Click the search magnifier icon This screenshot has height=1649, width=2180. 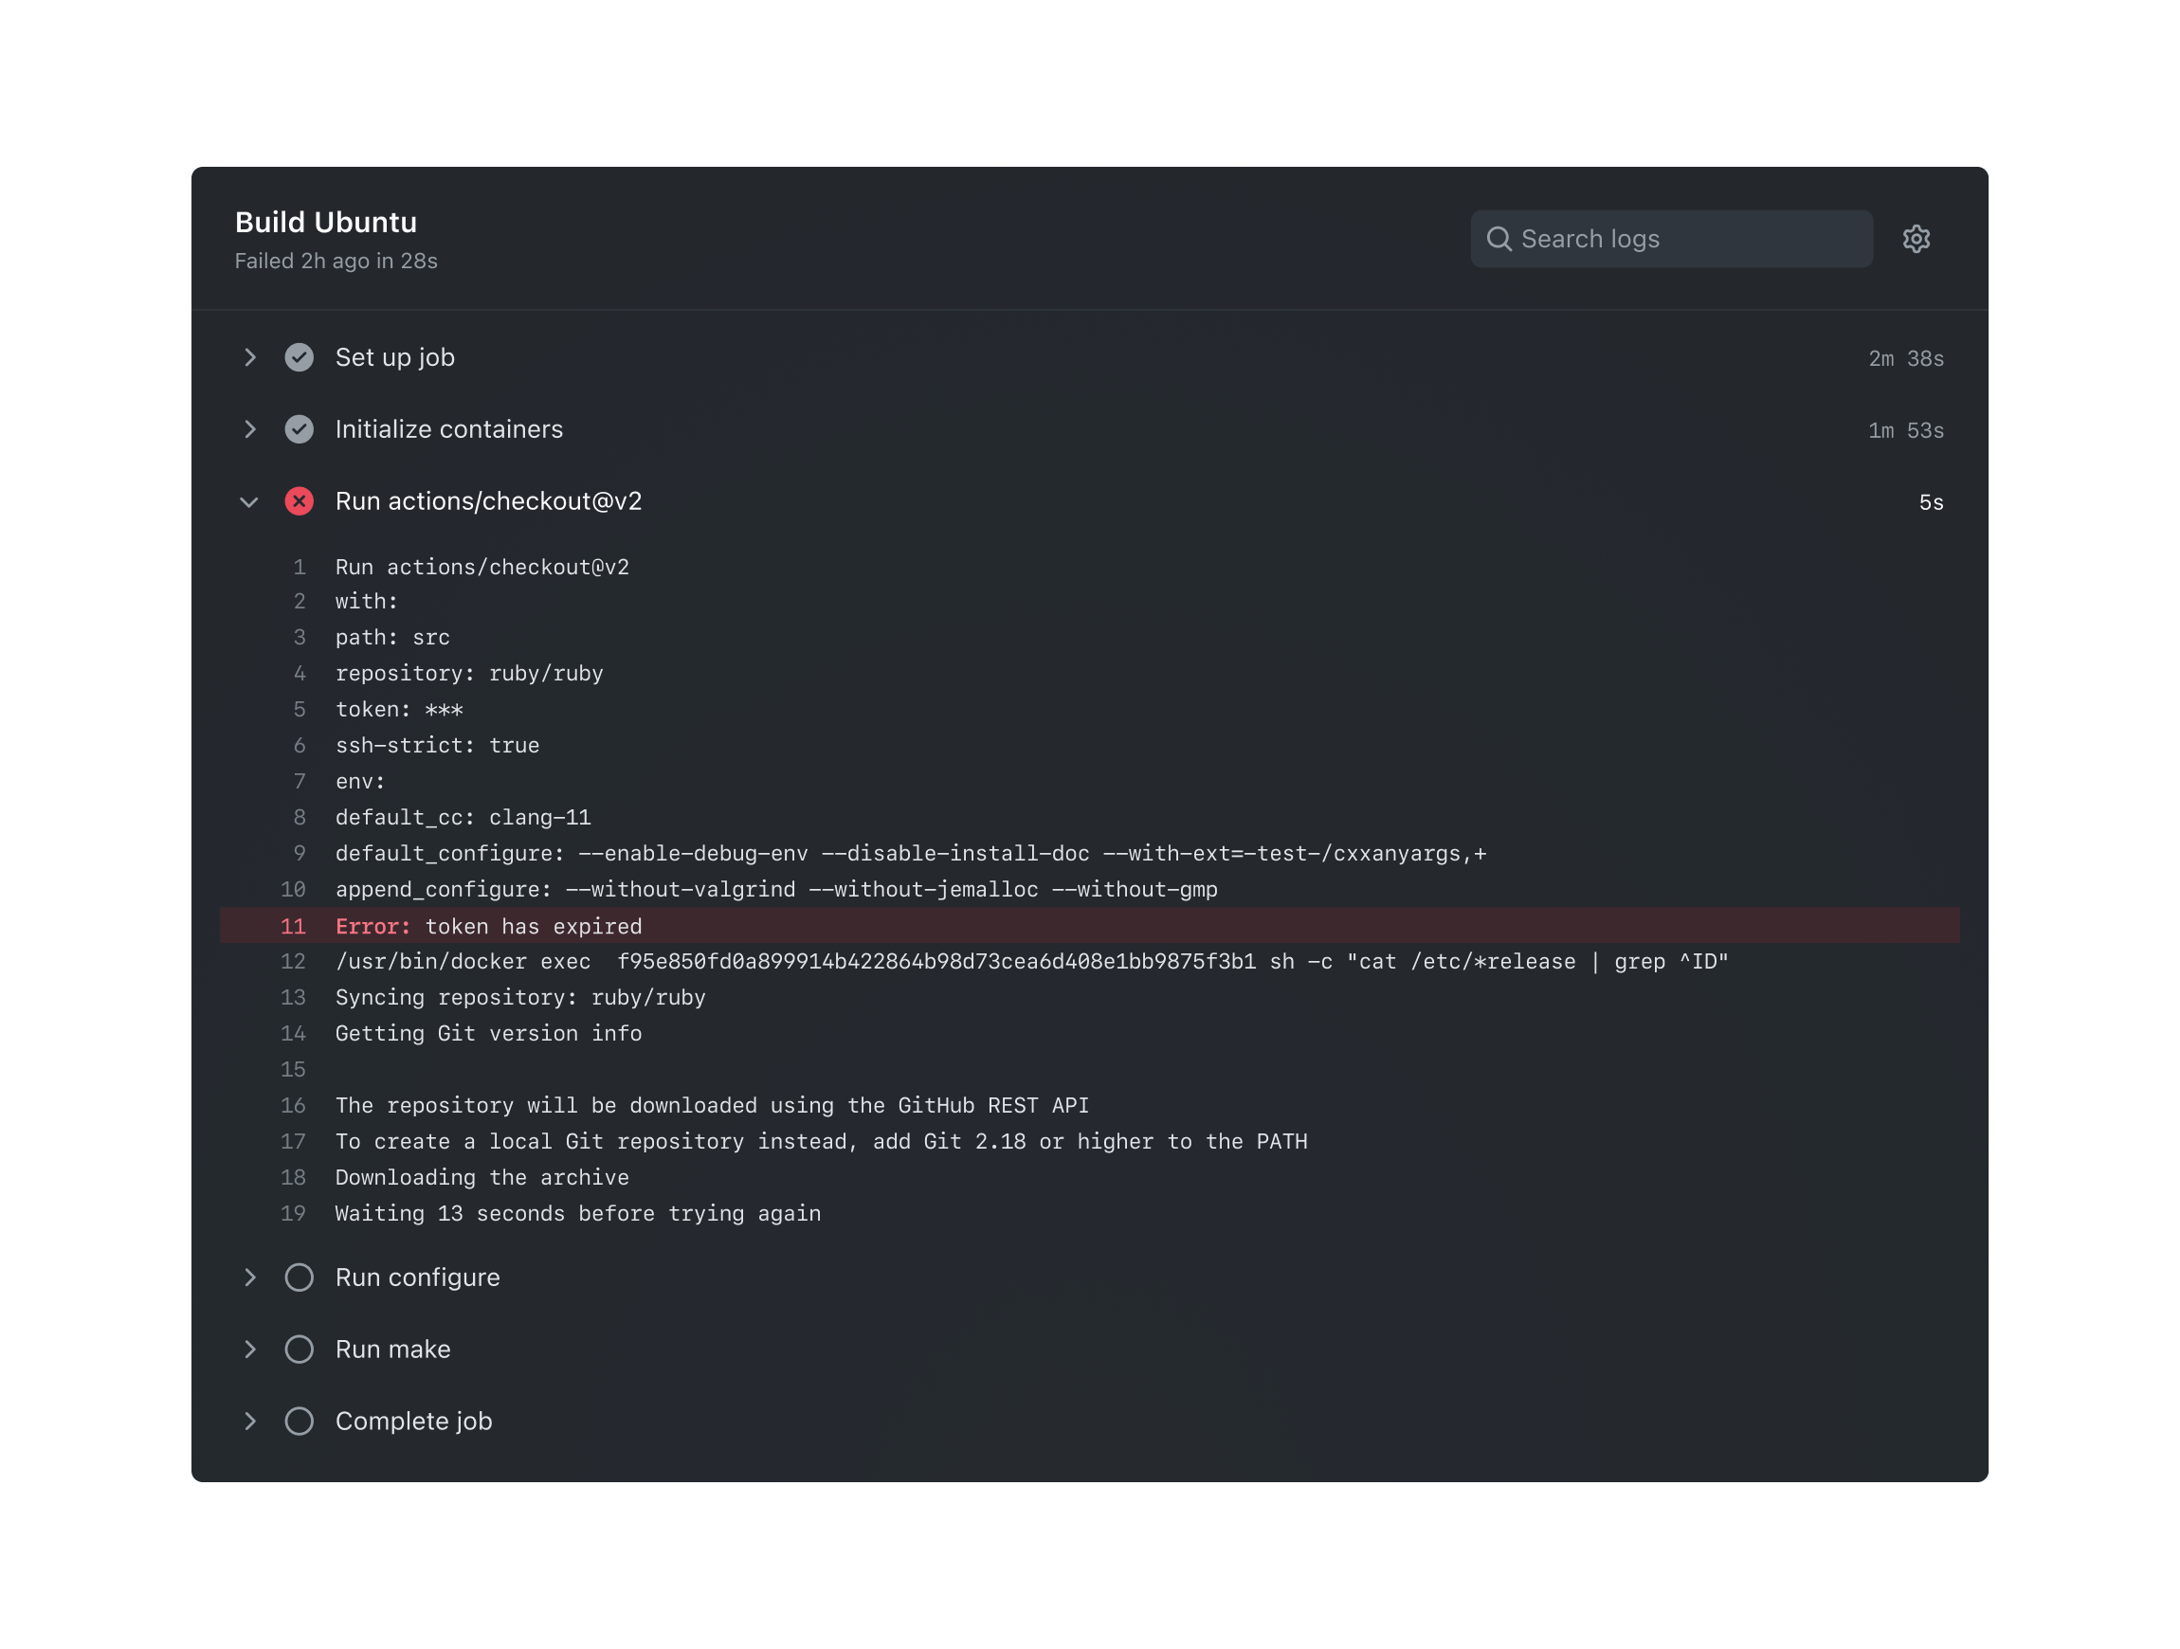pyautogui.click(x=1499, y=239)
